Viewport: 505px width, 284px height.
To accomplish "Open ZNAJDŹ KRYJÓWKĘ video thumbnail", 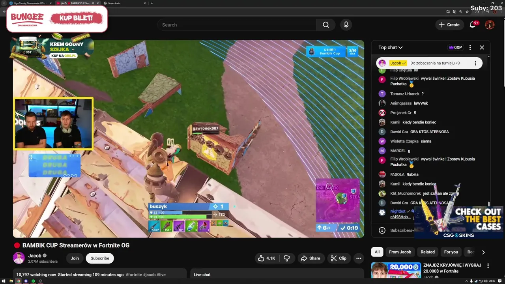I will click(396, 270).
